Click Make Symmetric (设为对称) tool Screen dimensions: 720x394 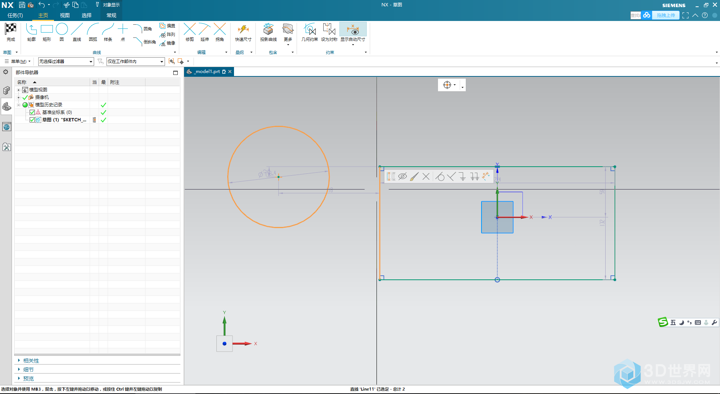pyautogui.click(x=329, y=32)
